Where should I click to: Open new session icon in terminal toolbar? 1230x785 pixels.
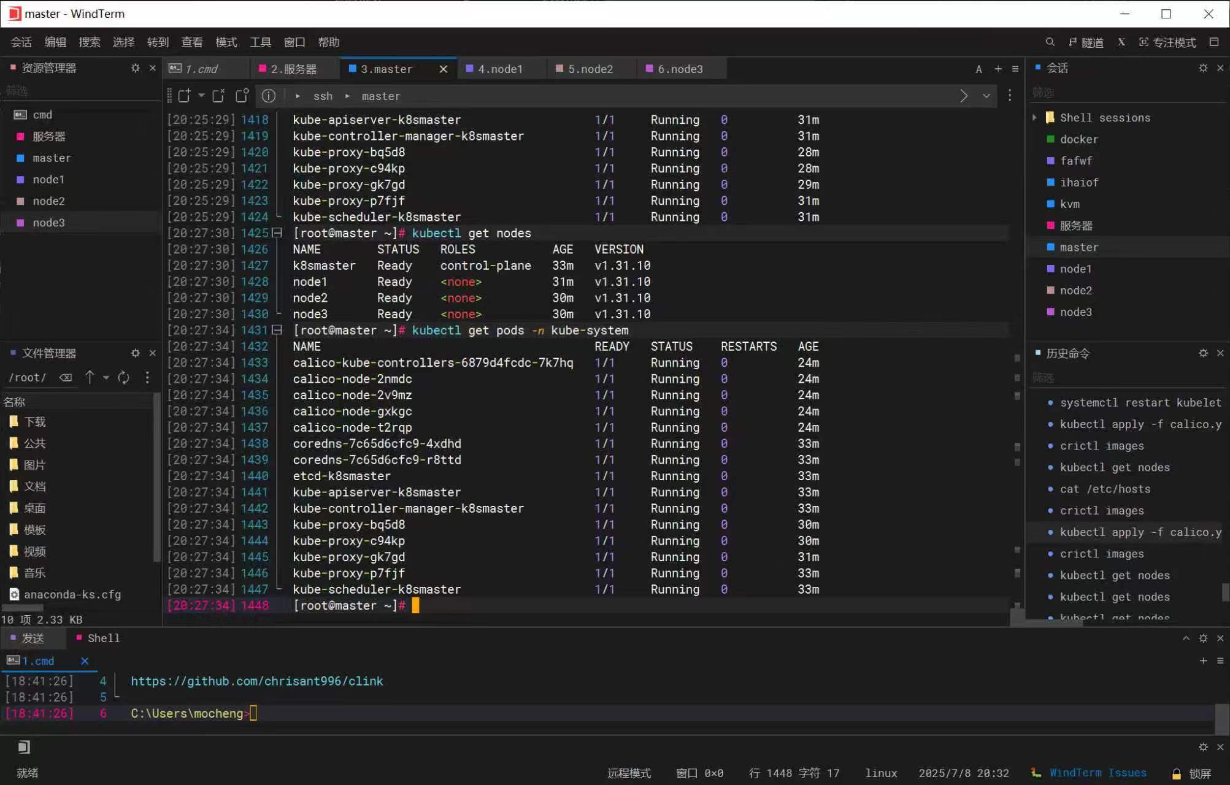(x=184, y=96)
